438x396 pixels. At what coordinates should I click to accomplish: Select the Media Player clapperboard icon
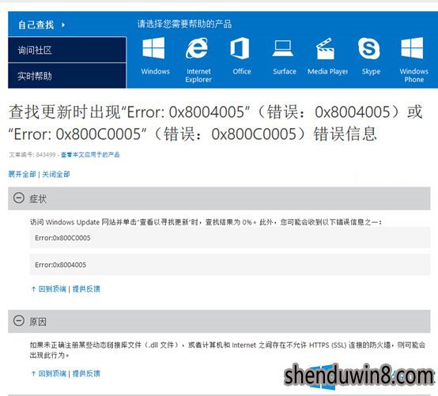[x=326, y=48]
